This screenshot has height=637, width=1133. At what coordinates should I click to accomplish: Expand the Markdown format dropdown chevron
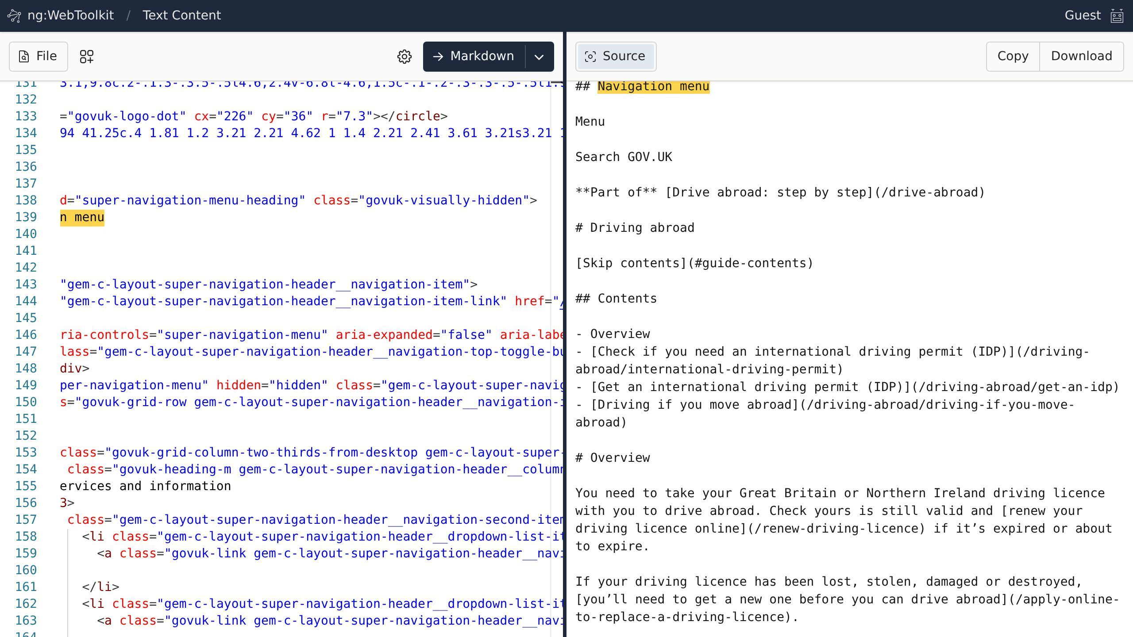coord(539,57)
